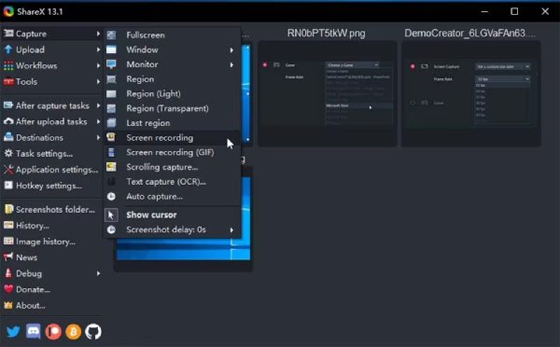Expand the Upload submenu arrow

point(98,49)
